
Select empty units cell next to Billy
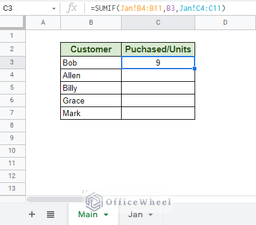(x=158, y=88)
